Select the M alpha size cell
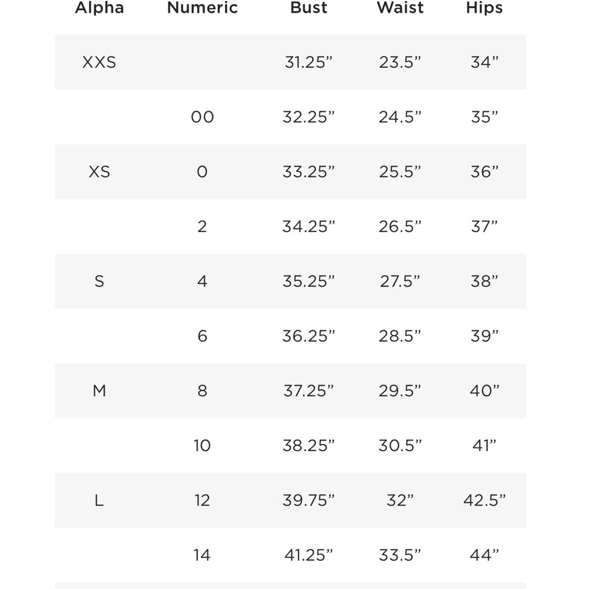Viewport: 589px width, 589px height. click(x=99, y=391)
